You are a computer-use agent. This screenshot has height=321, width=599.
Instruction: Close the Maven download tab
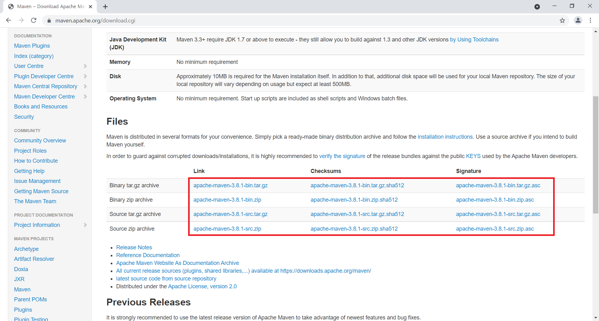90,7
